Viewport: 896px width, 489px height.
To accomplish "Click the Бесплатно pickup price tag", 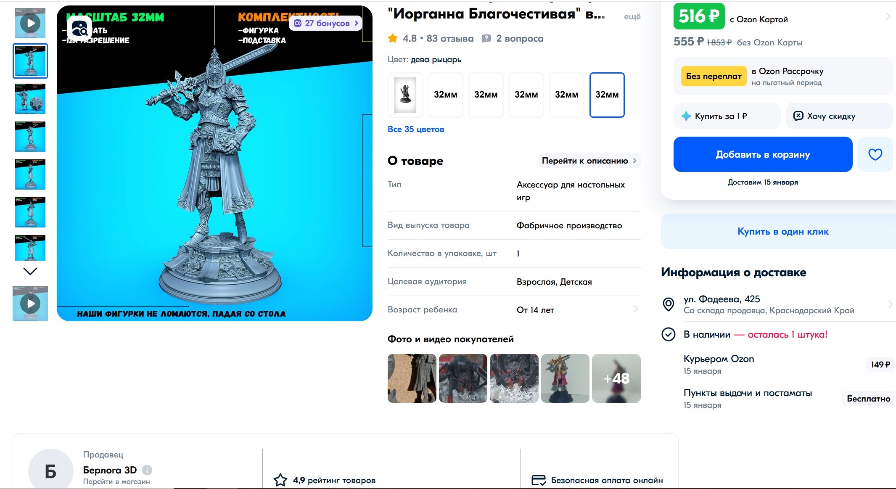I will (x=868, y=399).
